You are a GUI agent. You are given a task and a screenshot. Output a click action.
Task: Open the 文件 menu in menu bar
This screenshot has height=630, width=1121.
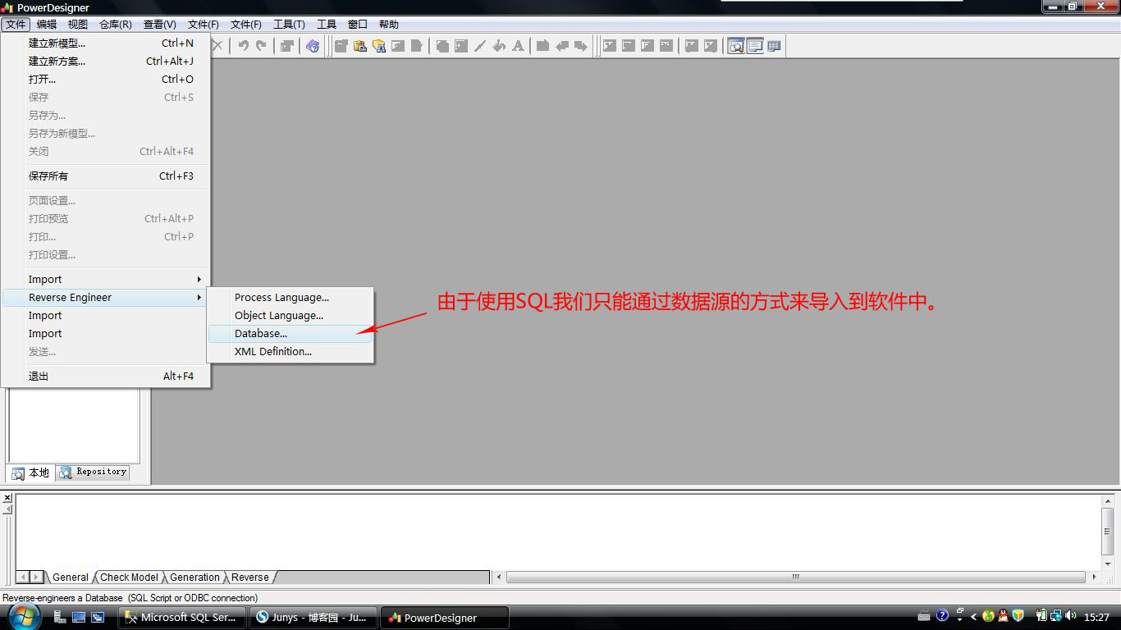pos(16,25)
